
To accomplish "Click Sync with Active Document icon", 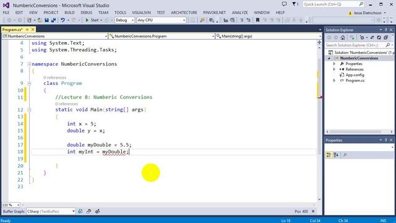I will (372, 38).
